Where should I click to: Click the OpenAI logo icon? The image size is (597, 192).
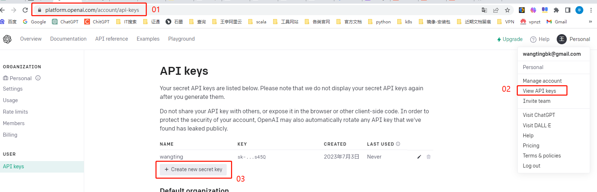[7, 39]
